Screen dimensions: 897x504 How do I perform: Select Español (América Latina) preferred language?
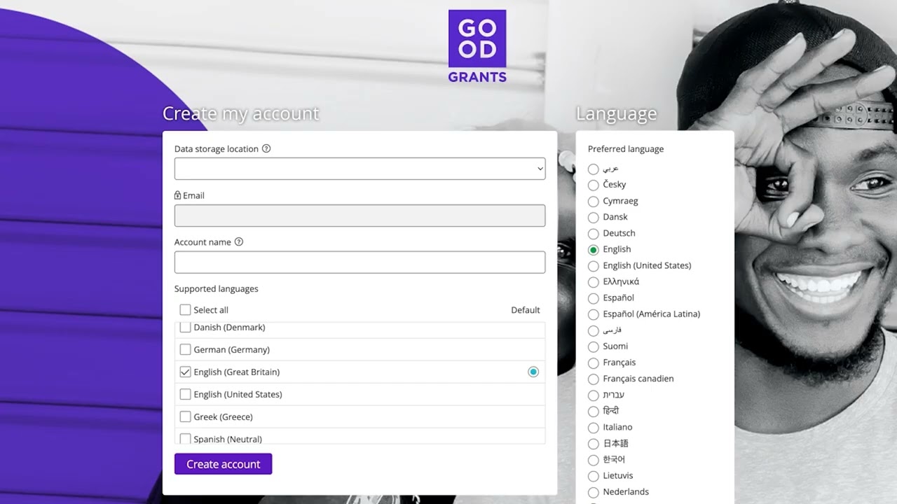594,314
